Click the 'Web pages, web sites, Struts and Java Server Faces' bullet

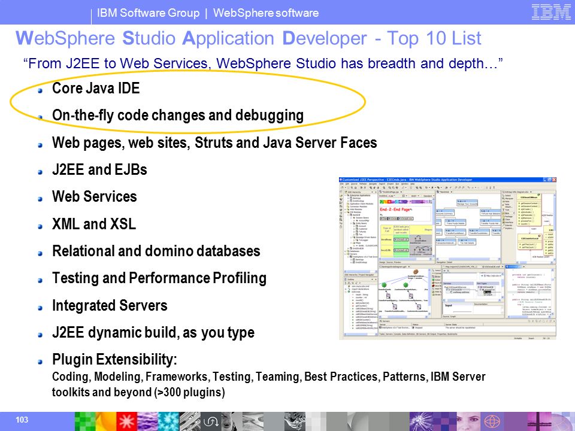[x=214, y=142]
